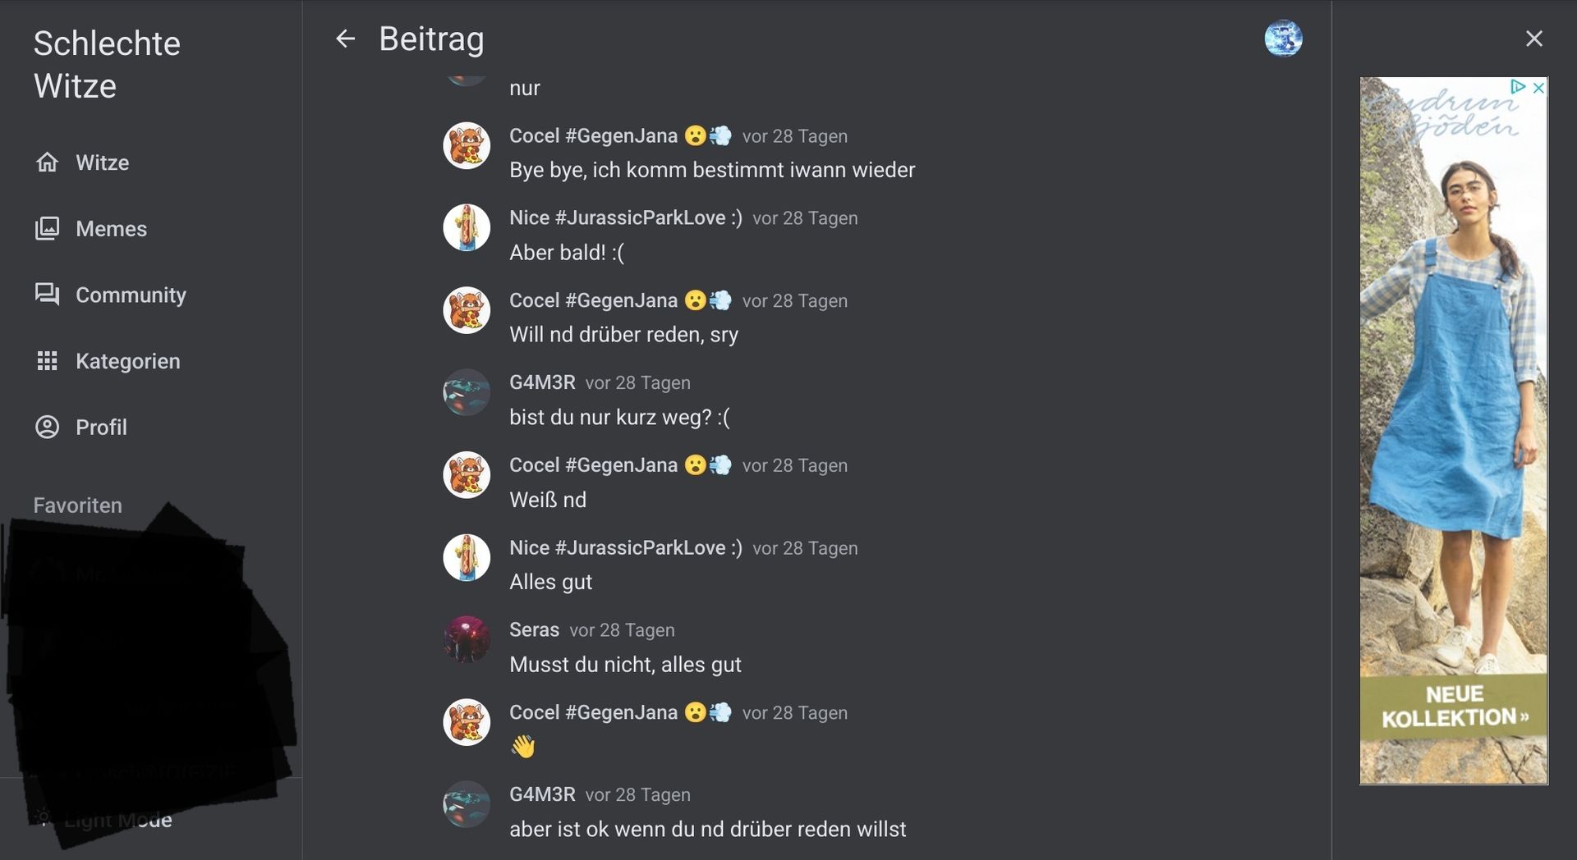Click the Memes gallery icon
Image resolution: width=1577 pixels, height=860 pixels.
(x=48, y=228)
